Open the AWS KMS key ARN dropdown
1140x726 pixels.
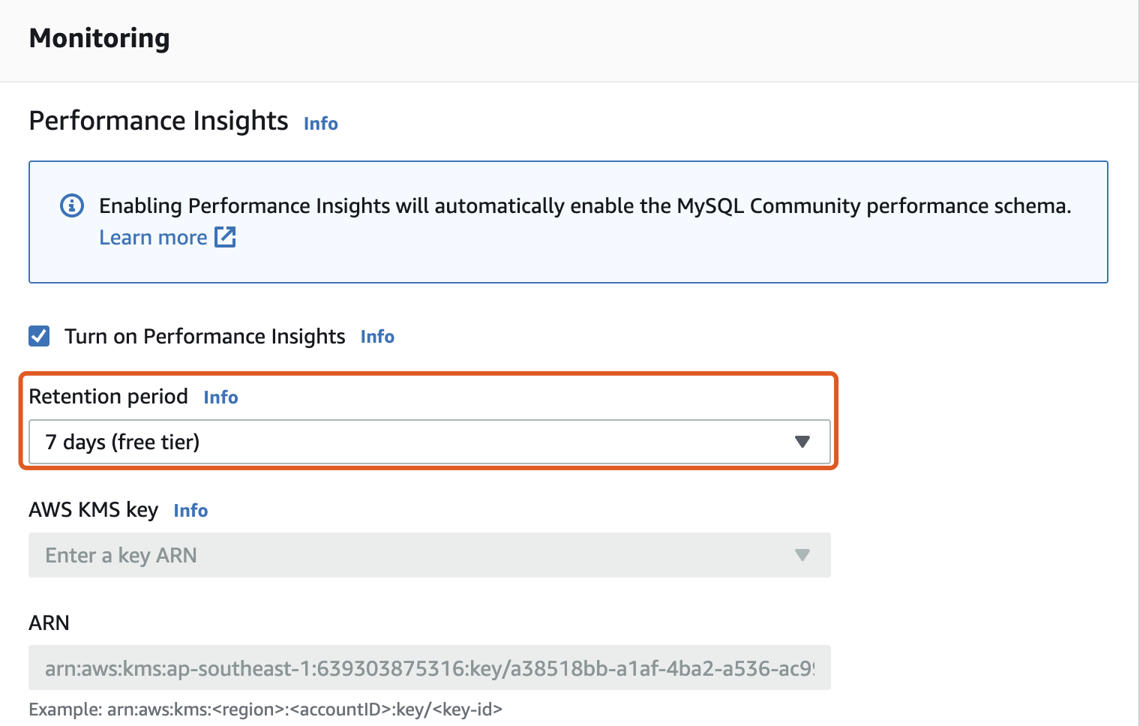click(x=412, y=555)
